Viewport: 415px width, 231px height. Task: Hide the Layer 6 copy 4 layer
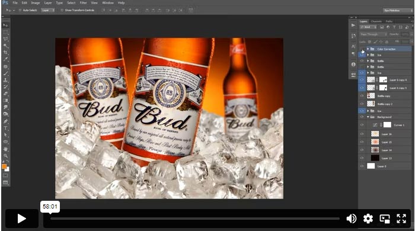coord(362,80)
